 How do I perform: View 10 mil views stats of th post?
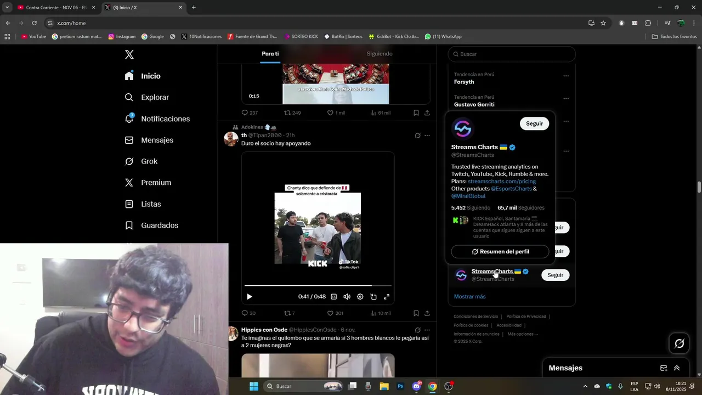tap(380, 313)
